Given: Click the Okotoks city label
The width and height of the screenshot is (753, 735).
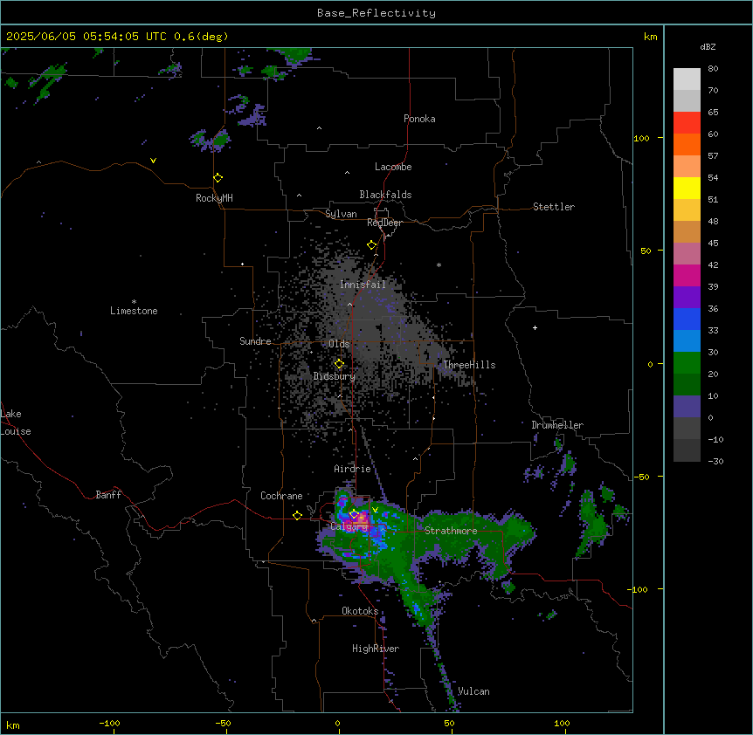Looking at the screenshot, I should [360, 611].
